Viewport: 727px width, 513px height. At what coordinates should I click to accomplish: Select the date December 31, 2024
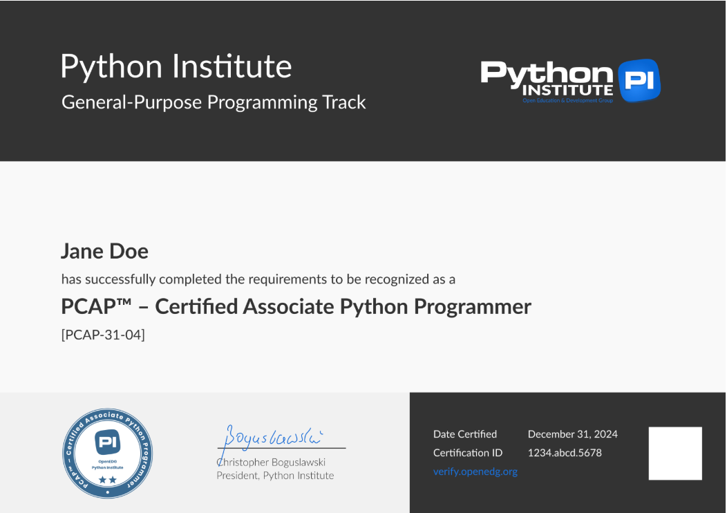[x=572, y=434]
